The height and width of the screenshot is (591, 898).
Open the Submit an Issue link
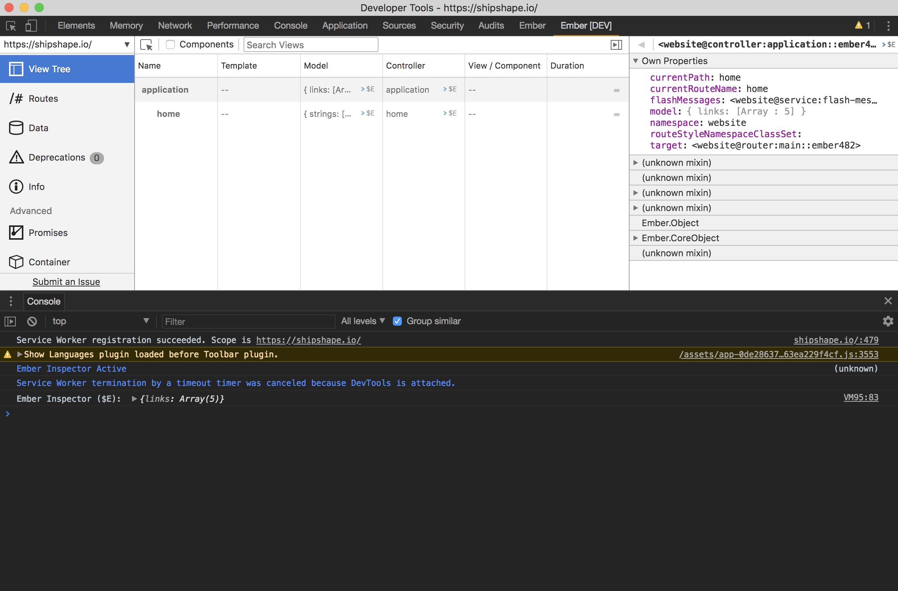(66, 282)
